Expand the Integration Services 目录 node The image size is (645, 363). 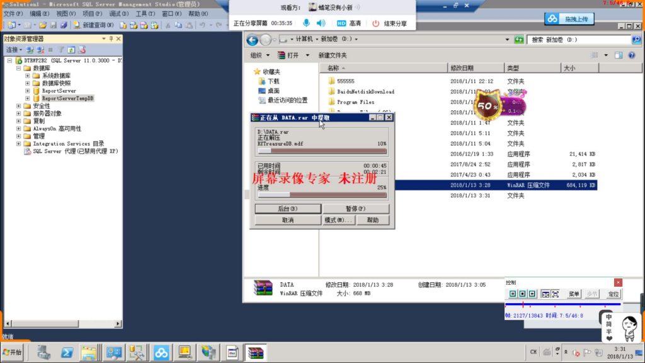(x=18, y=144)
